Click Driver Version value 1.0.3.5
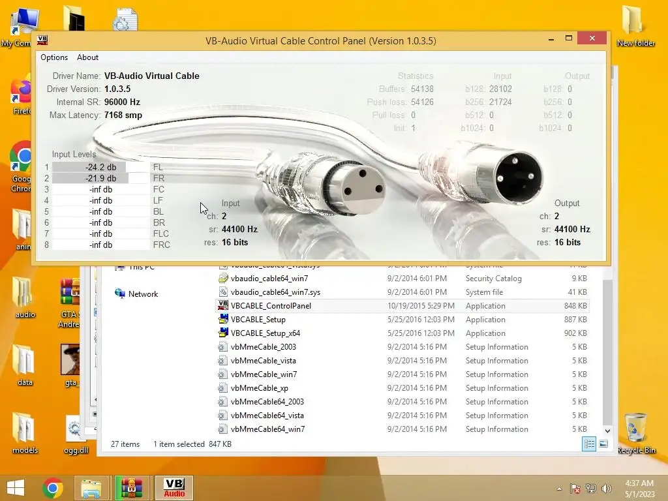The image size is (668, 501). pos(117,89)
